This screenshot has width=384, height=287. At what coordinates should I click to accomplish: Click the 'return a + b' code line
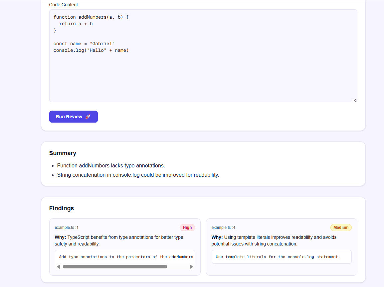pos(76,24)
